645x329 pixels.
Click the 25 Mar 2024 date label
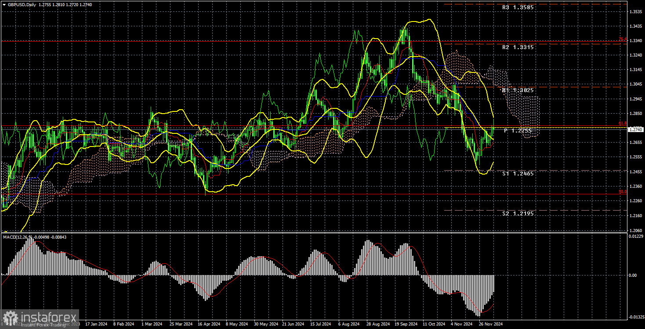[x=180, y=324]
